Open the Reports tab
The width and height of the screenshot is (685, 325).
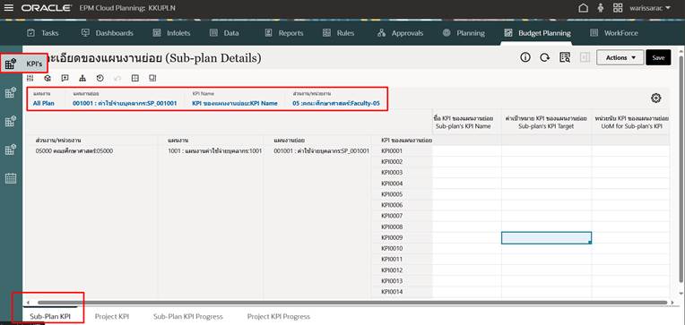tap(284, 33)
